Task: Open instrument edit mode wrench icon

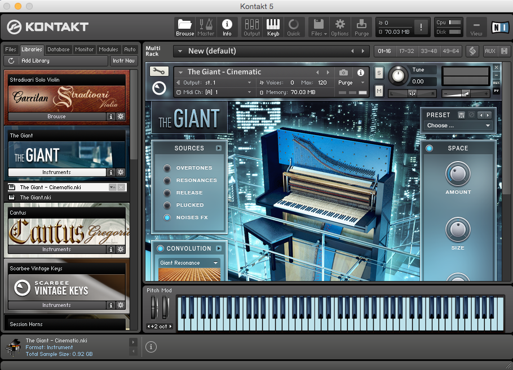Action: 159,71
